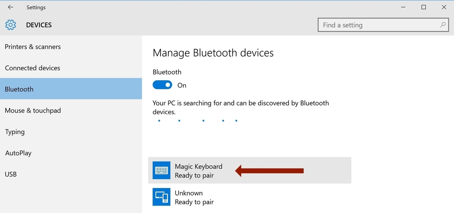This screenshot has height=213, width=454.
Task: Open Mouse & touchpad settings
Action: [71, 110]
